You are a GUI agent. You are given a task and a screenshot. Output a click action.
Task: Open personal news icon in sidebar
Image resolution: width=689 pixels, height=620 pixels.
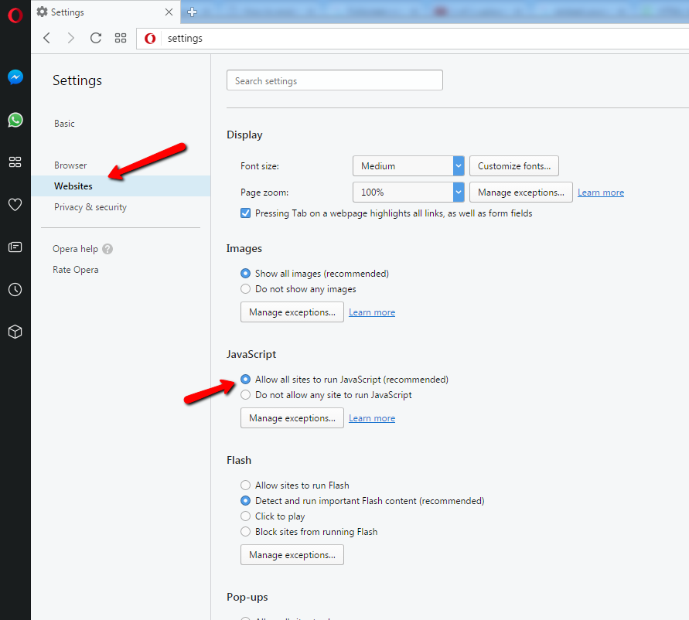(15, 247)
